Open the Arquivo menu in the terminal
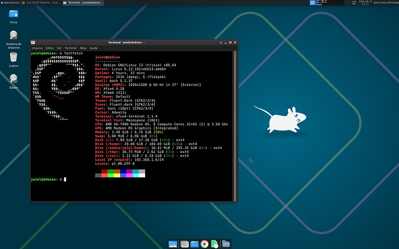 coord(38,48)
